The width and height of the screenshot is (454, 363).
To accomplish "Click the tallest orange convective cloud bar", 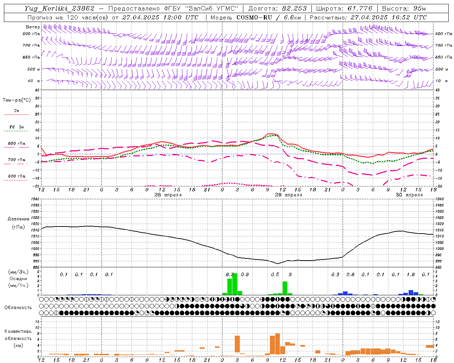I will 277,344.
